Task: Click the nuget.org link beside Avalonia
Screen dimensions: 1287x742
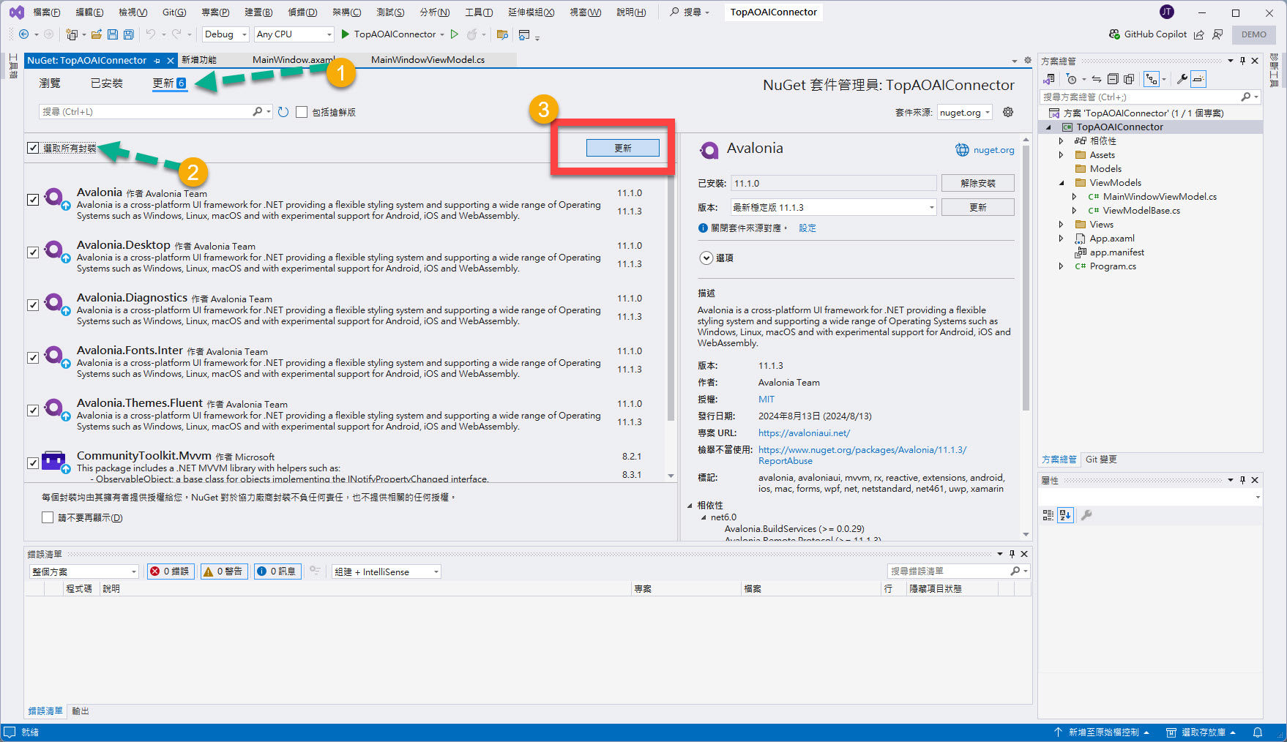Action: point(993,150)
